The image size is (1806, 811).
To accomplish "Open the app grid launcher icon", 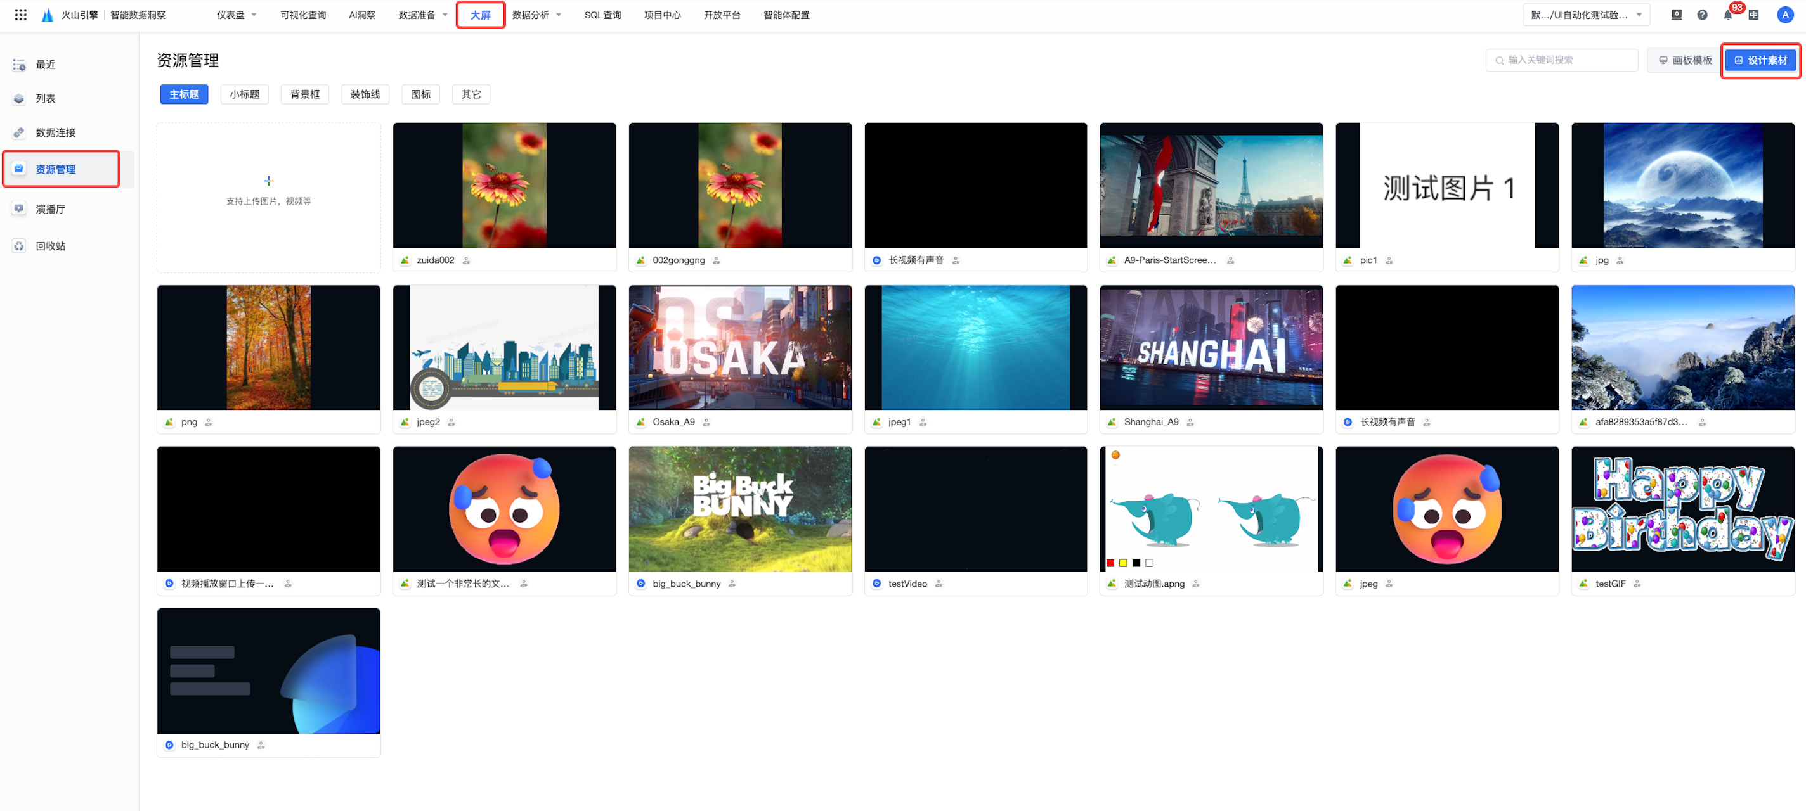I will click(20, 15).
